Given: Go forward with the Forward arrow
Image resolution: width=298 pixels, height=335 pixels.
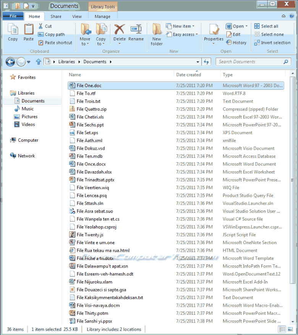Looking at the screenshot, I should click(21, 62).
